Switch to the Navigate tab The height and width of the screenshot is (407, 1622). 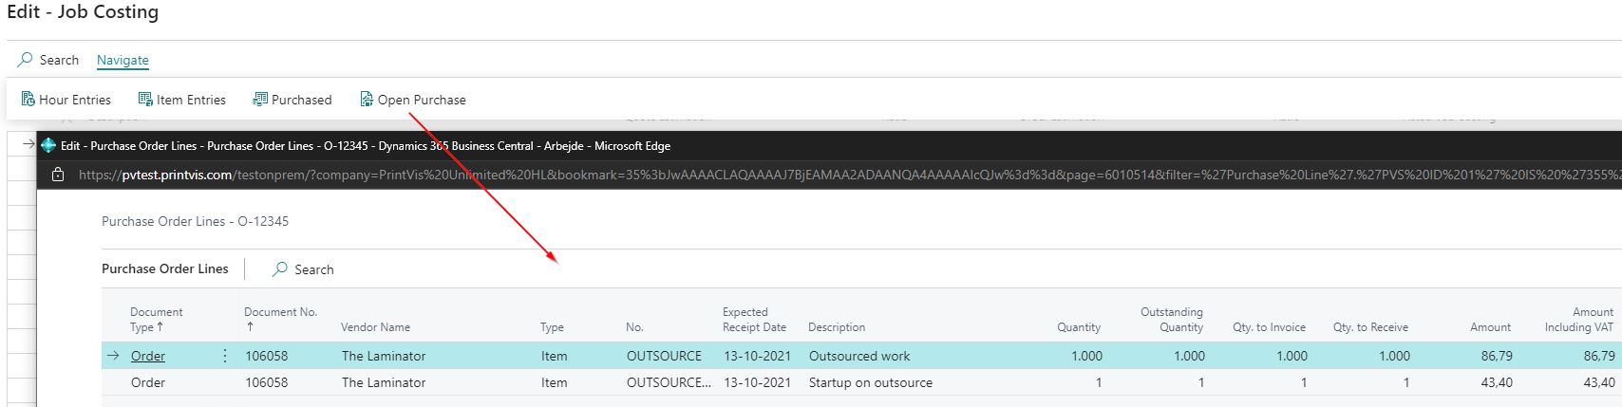(123, 60)
